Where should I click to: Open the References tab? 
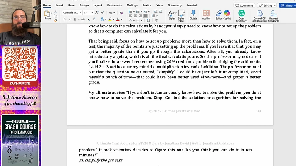[114, 5]
